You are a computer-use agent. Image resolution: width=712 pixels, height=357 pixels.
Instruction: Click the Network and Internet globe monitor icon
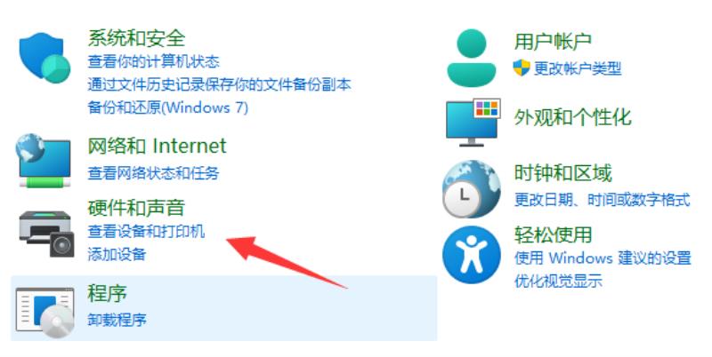pyautogui.click(x=43, y=161)
